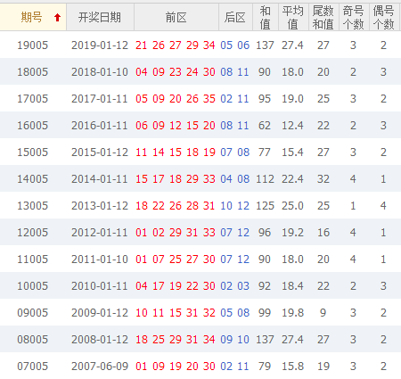Select issue number 11005
This screenshot has height=379, width=401.
tap(32, 260)
